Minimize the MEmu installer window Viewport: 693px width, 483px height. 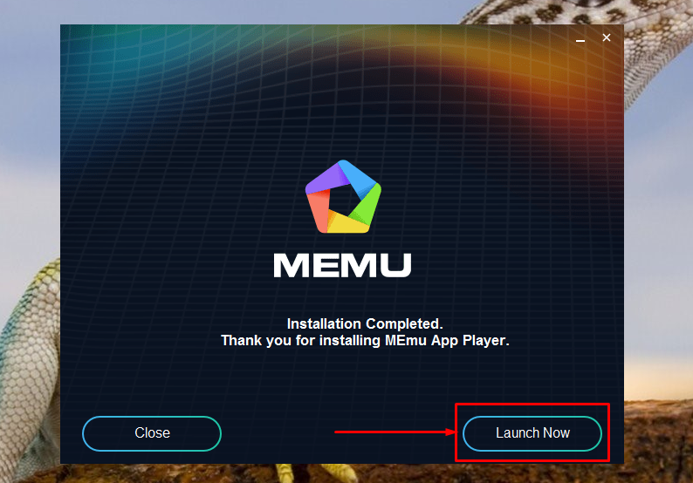tap(580, 40)
